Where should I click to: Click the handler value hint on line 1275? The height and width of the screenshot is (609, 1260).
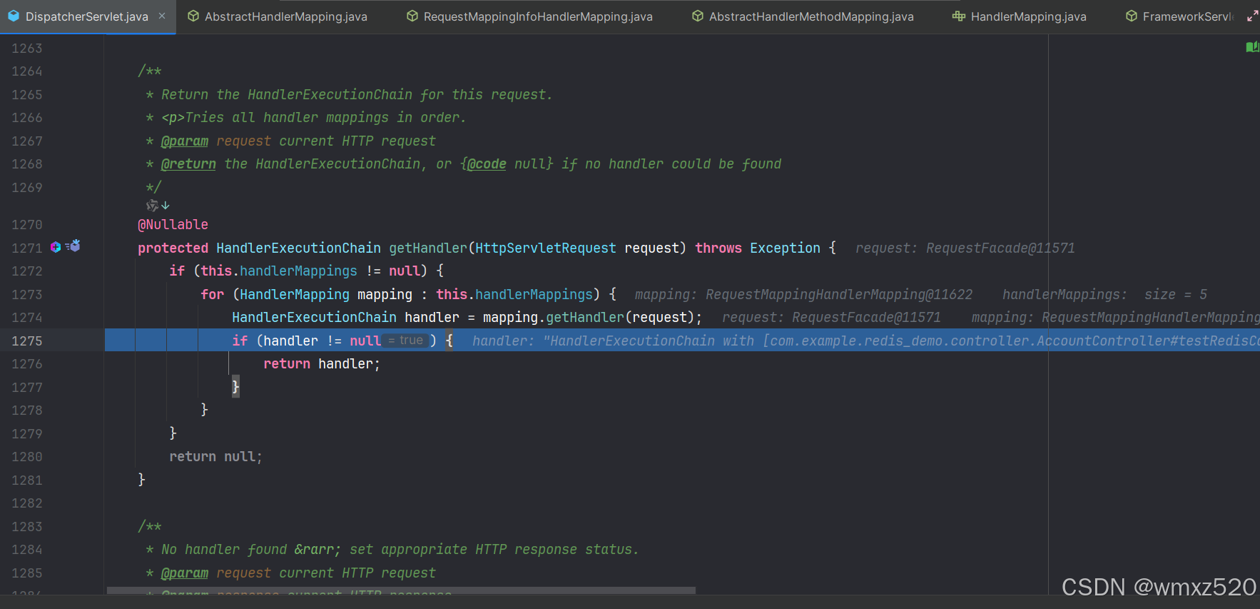click(865, 341)
